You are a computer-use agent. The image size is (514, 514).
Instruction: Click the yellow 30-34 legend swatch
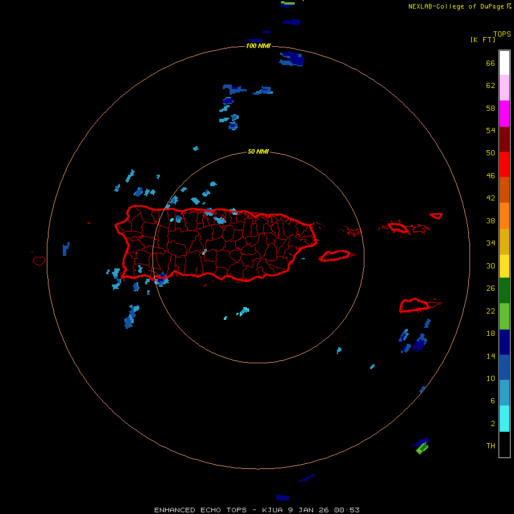pos(504,266)
